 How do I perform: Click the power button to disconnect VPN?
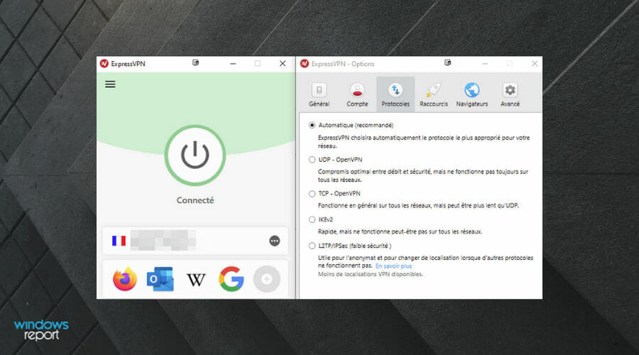tap(195, 155)
